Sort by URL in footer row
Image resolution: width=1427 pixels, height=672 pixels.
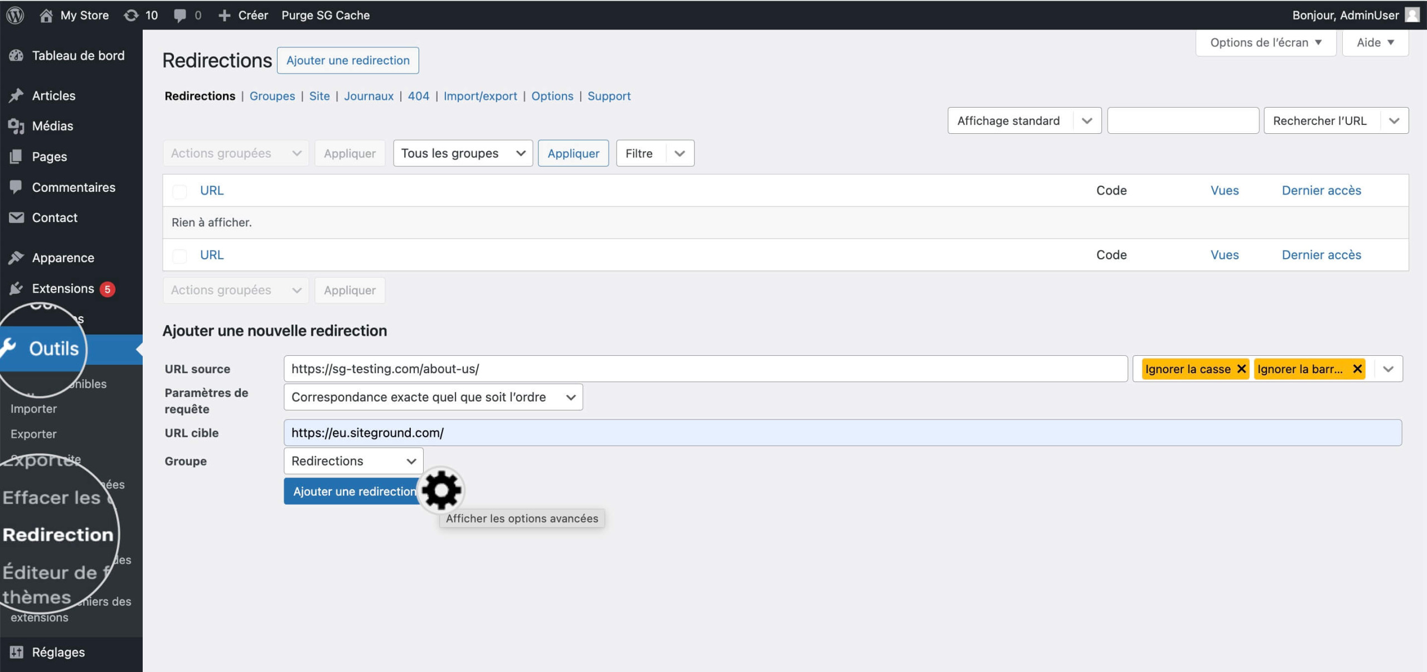point(212,255)
